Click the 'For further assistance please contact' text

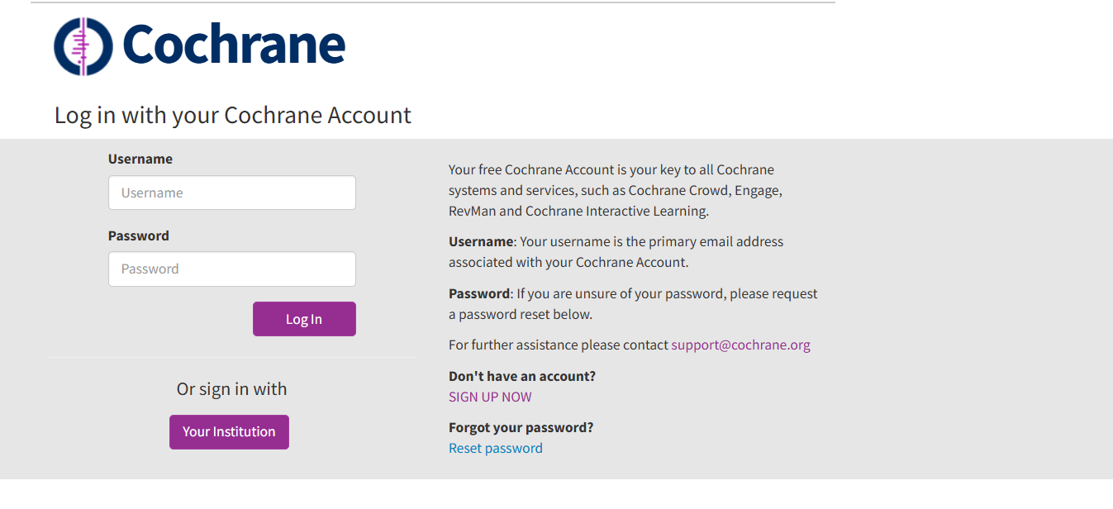(x=559, y=345)
